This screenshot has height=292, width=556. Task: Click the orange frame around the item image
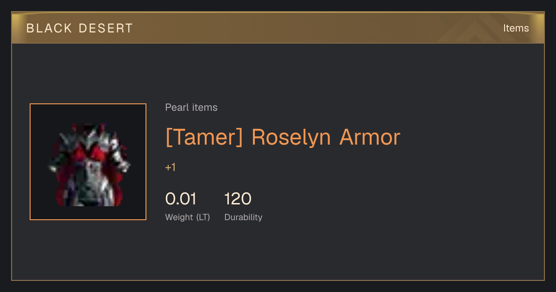click(88, 104)
